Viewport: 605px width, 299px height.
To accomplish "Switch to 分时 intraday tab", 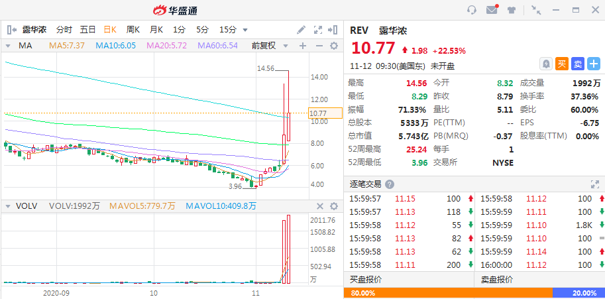I will (x=64, y=30).
